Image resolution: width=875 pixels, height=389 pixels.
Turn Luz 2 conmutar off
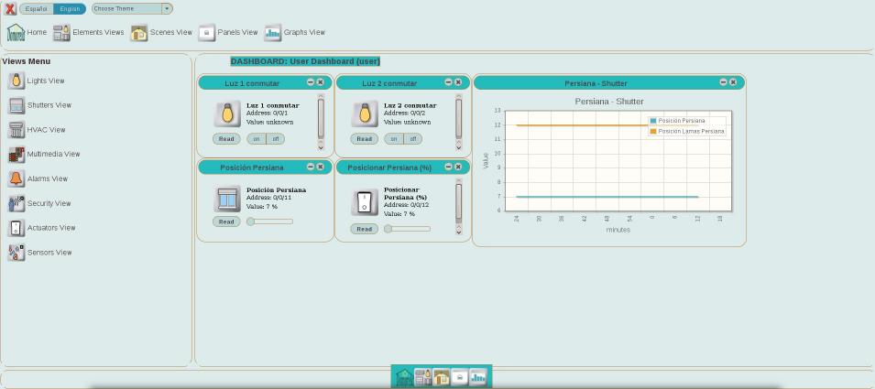tap(413, 139)
